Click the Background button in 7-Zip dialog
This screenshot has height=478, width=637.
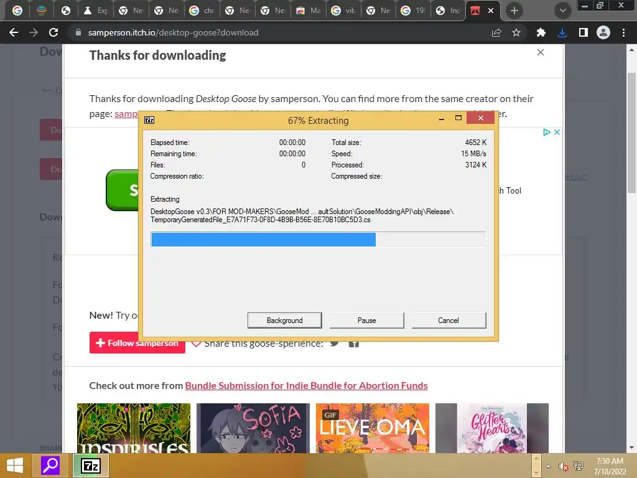[284, 321]
